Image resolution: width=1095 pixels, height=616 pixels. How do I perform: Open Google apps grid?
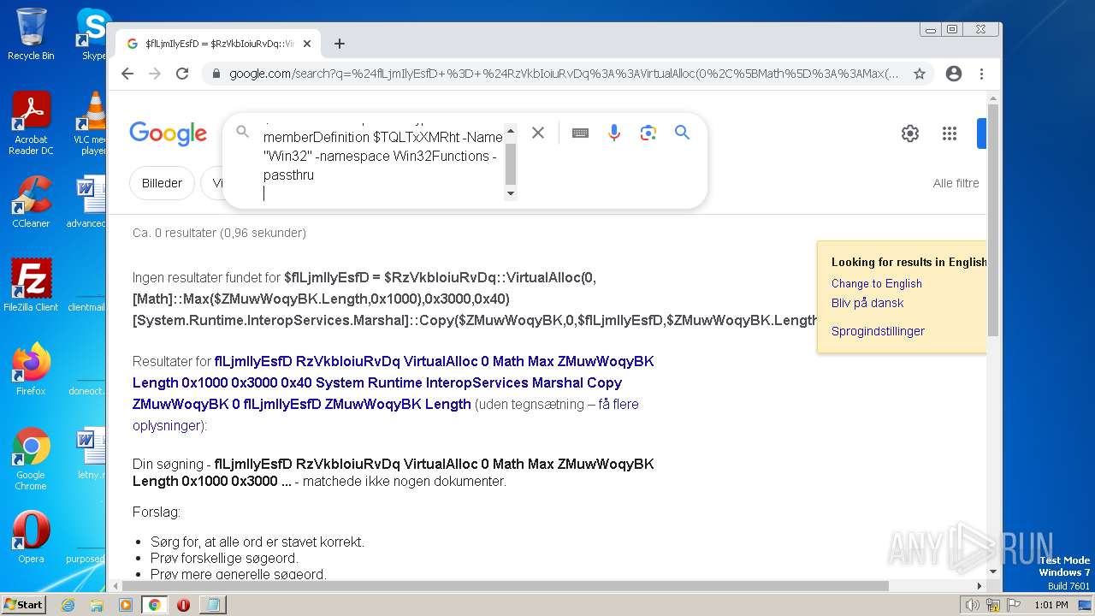point(949,133)
